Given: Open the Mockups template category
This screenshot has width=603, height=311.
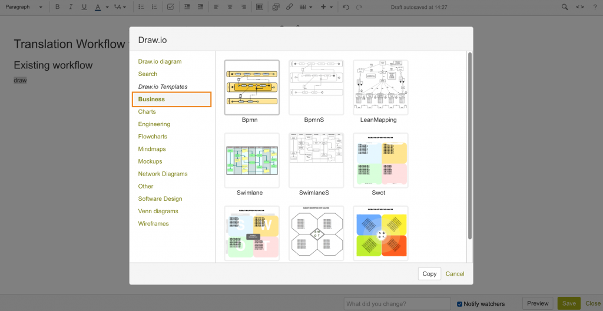Looking at the screenshot, I should click(150, 161).
